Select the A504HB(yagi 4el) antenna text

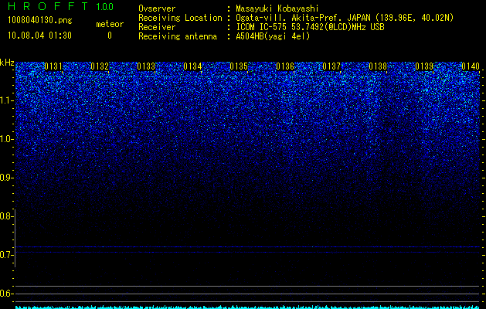click(x=273, y=36)
